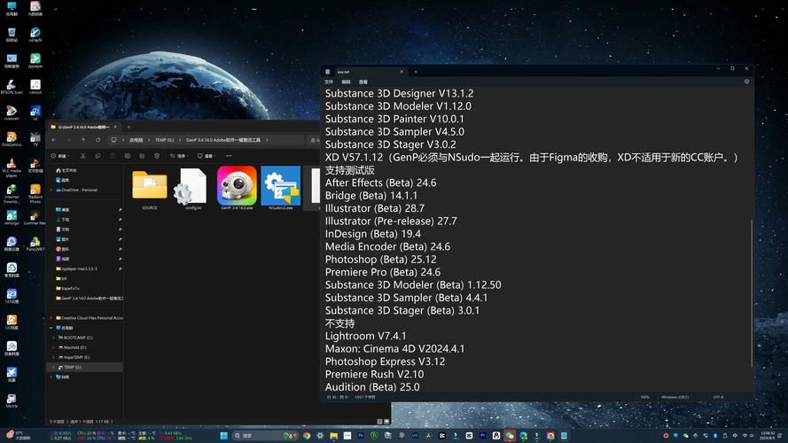Open Notepad settings gear icon
This screenshot has width=788, height=443.
click(747, 82)
